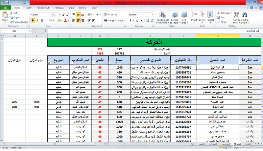Open Format as Table gallery
Screen dimensions: 263x151
point(175,18)
